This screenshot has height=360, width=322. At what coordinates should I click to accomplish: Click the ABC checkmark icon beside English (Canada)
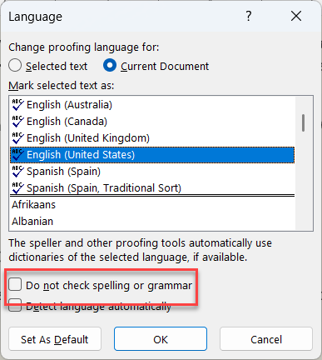point(17,122)
